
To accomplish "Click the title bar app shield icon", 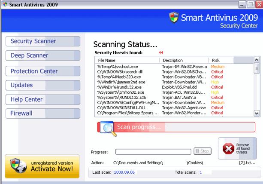I will [x=5, y=4].
